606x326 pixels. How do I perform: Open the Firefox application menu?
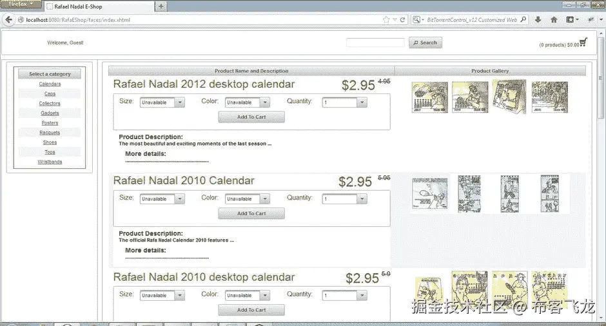point(21,4)
